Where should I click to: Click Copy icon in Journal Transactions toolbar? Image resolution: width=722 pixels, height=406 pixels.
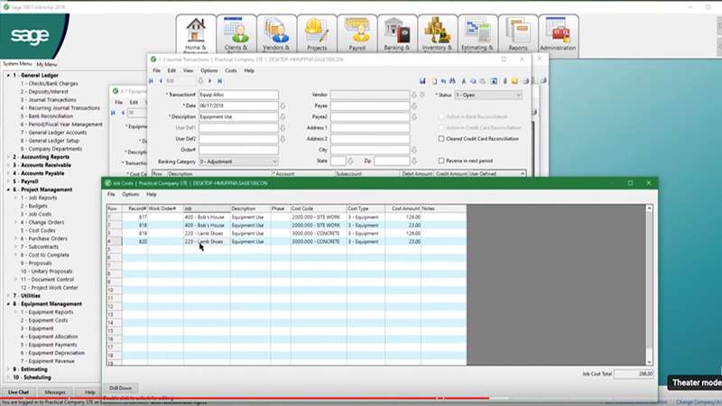click(473, 81)
